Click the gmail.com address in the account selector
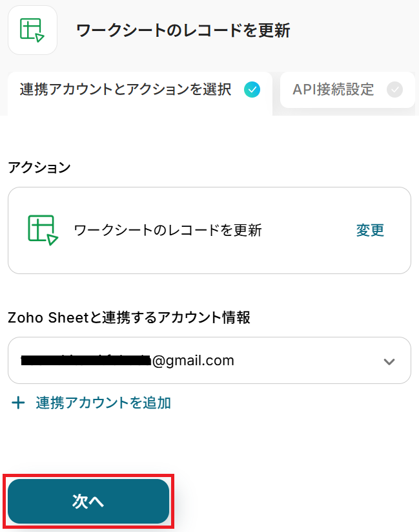This screenshot has width=419, height=532. (x=193, y=361)
